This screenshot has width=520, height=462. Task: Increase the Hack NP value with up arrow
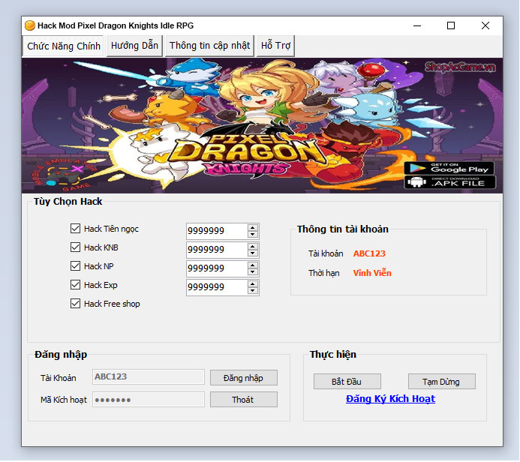coord(253,265)
